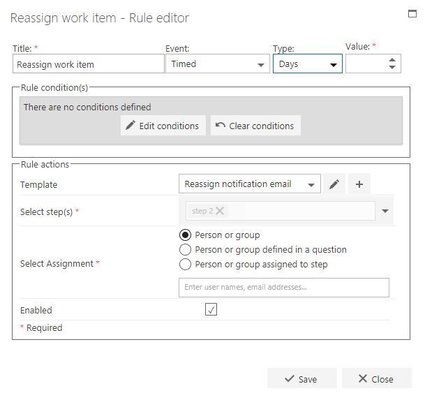
Task: Click the dialog heading 'Reassign work item - Rule editor'
Action: [x=100, y=18]
